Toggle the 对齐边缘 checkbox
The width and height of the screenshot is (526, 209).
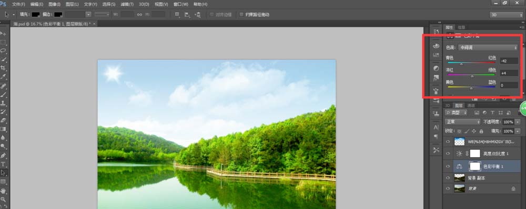coord(211,15)
